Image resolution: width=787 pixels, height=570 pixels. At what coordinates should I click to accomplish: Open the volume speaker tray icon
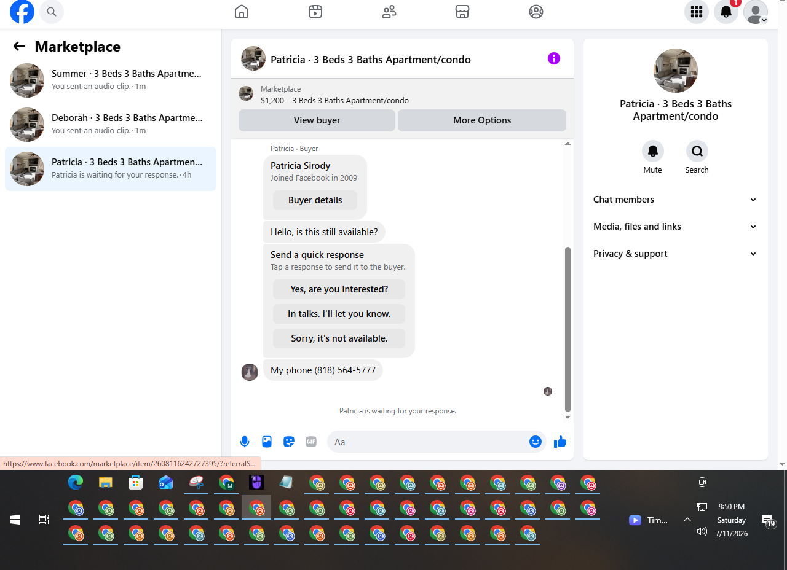point(702,531)
